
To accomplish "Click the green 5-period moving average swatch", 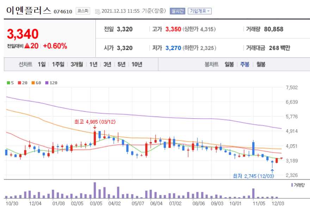I will coord(8,83).
